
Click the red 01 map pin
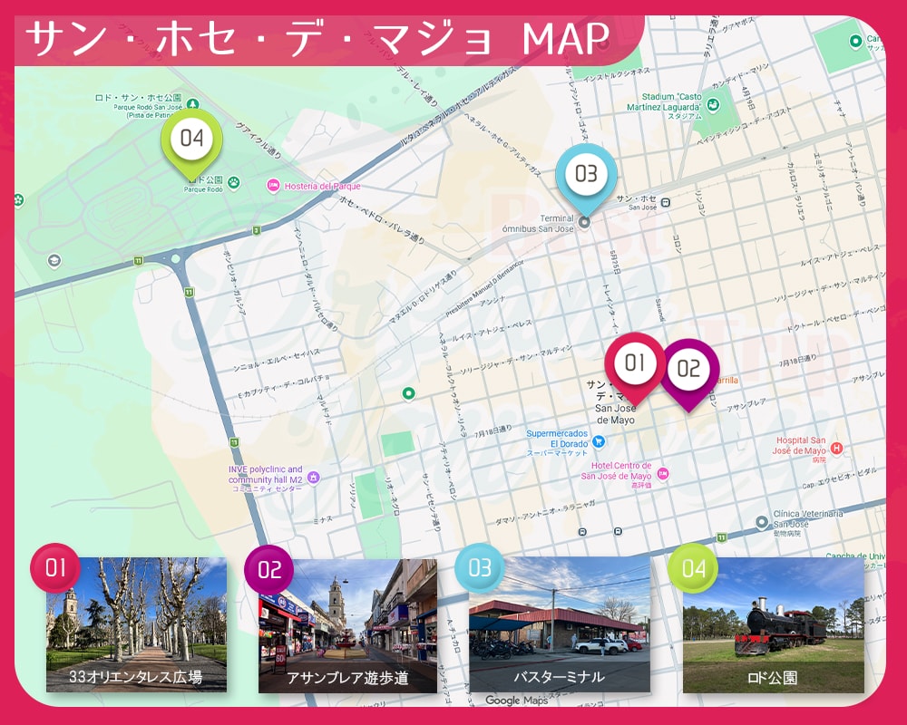635,367
